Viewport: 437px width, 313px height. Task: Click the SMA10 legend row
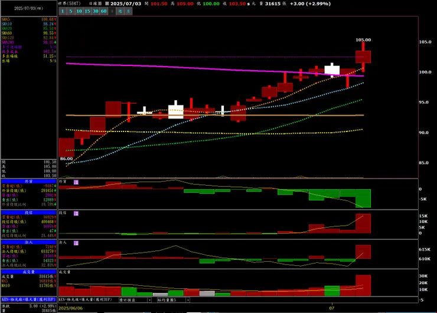pyautogui.click(x=29, y=24)
